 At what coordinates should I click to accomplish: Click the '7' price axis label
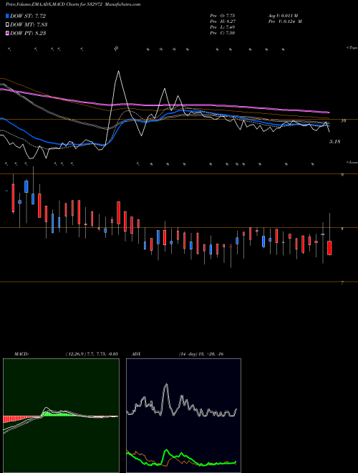(342, 283)
